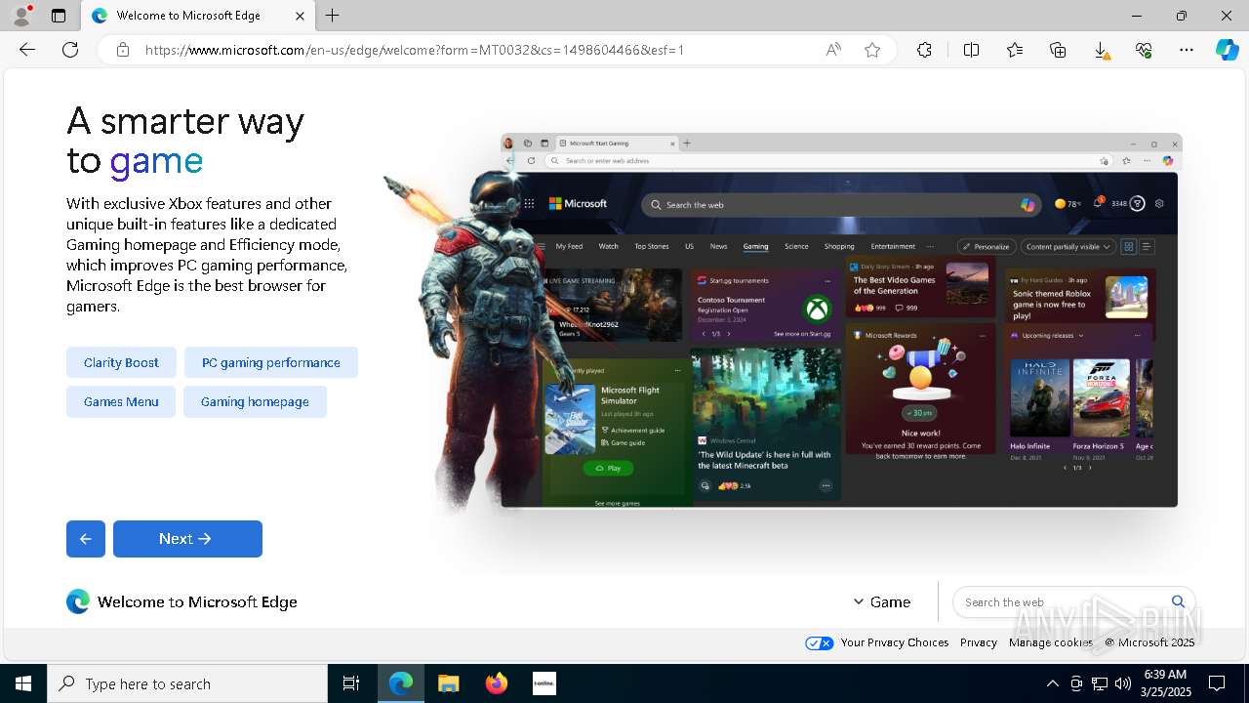Click the search magnifier icon
Screen dimensions: 1249x703
[1178, 601]
